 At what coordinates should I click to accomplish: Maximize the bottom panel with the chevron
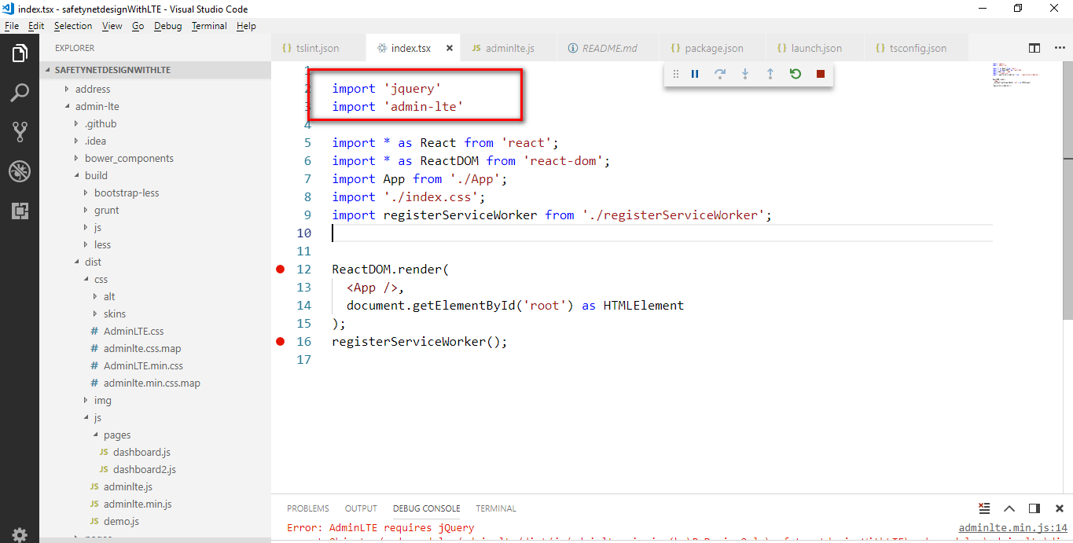coord(1009,508)
